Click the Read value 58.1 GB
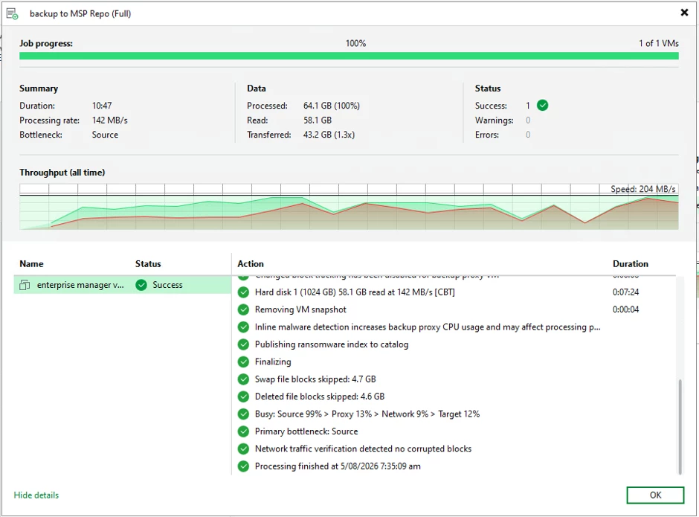The width and height of the screenshot is (699, 517). pos(317,121)
